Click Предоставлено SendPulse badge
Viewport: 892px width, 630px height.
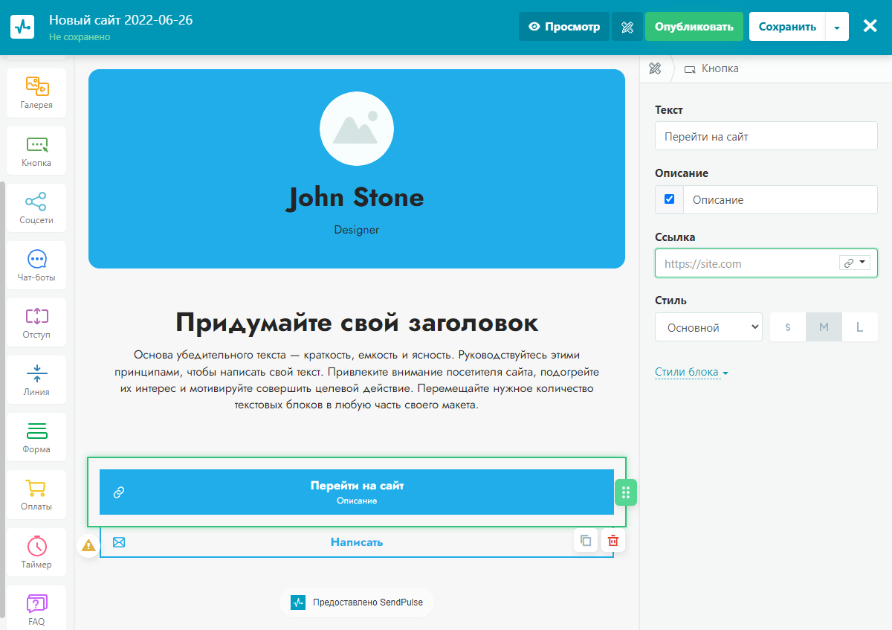coord(357,602)
